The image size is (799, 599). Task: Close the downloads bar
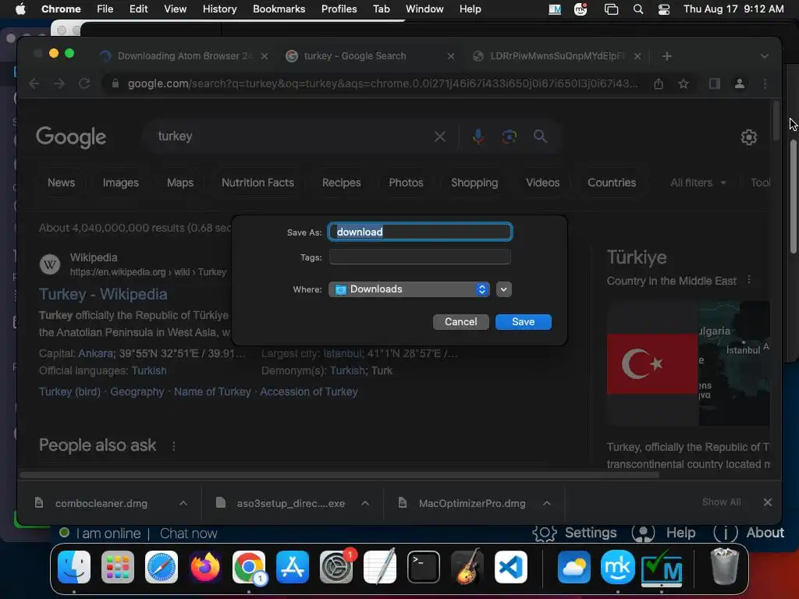(x=768, y=502)
